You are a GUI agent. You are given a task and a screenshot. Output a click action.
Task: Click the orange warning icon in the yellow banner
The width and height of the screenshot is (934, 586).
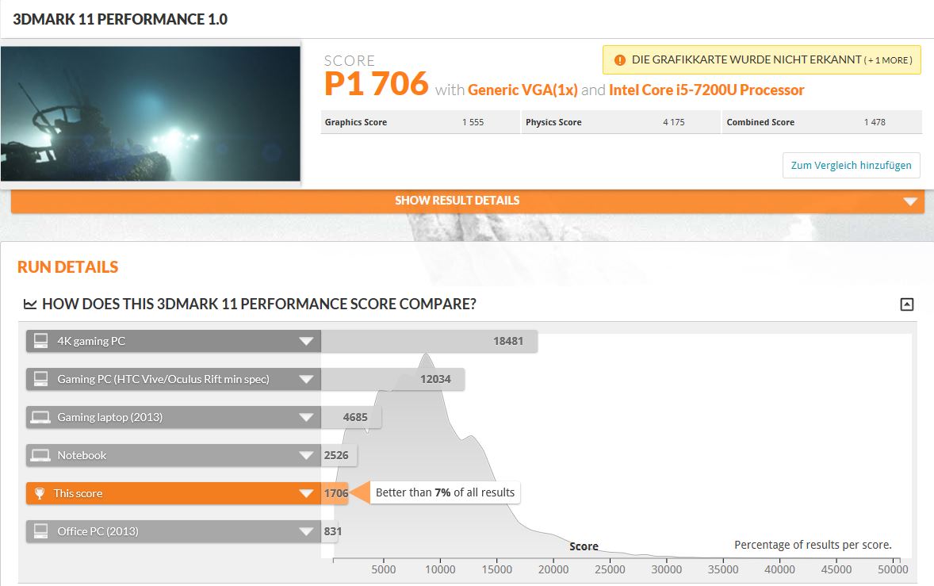619,60
